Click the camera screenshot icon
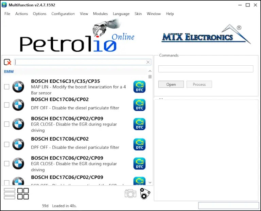 click(x=130, y=194)
